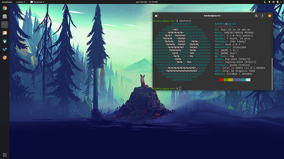Open the blue dock app icon
The image size is (284, 159).
point(5,49)
